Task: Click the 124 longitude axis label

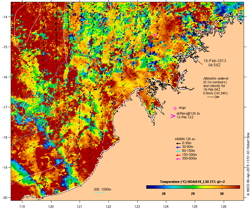Action: (x=166, y=207)
